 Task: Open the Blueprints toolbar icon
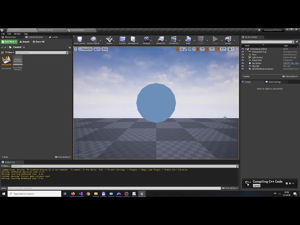160,40
